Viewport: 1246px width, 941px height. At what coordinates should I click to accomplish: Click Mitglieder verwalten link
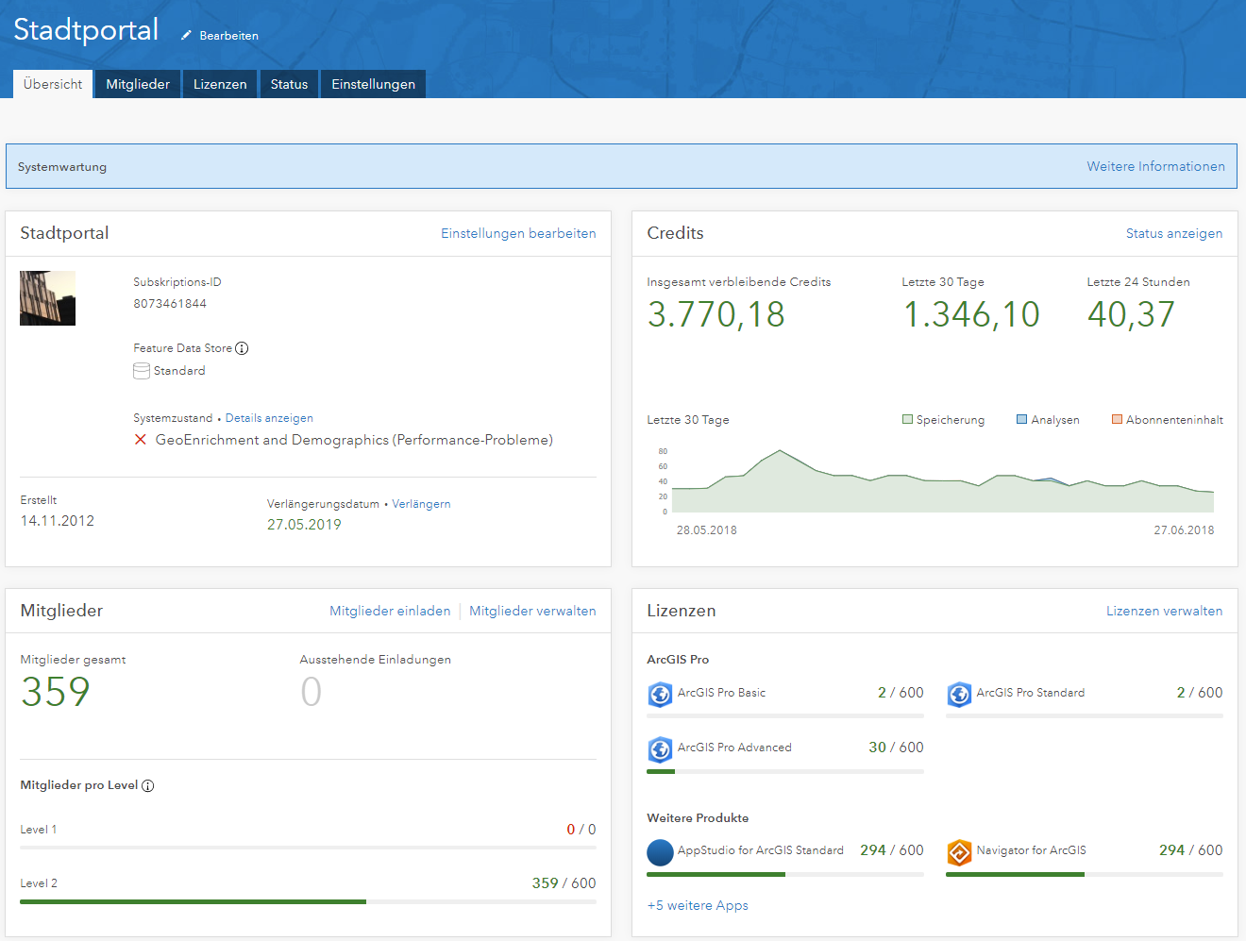pyautogui.click(x=532, y=611)
